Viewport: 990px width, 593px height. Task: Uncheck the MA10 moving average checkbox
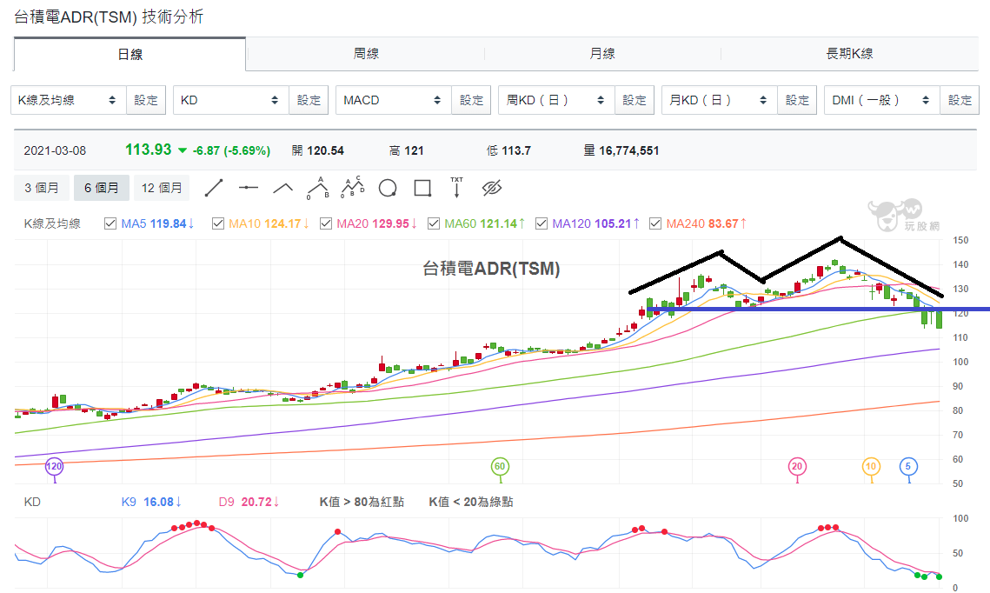[x=218, y=223]
